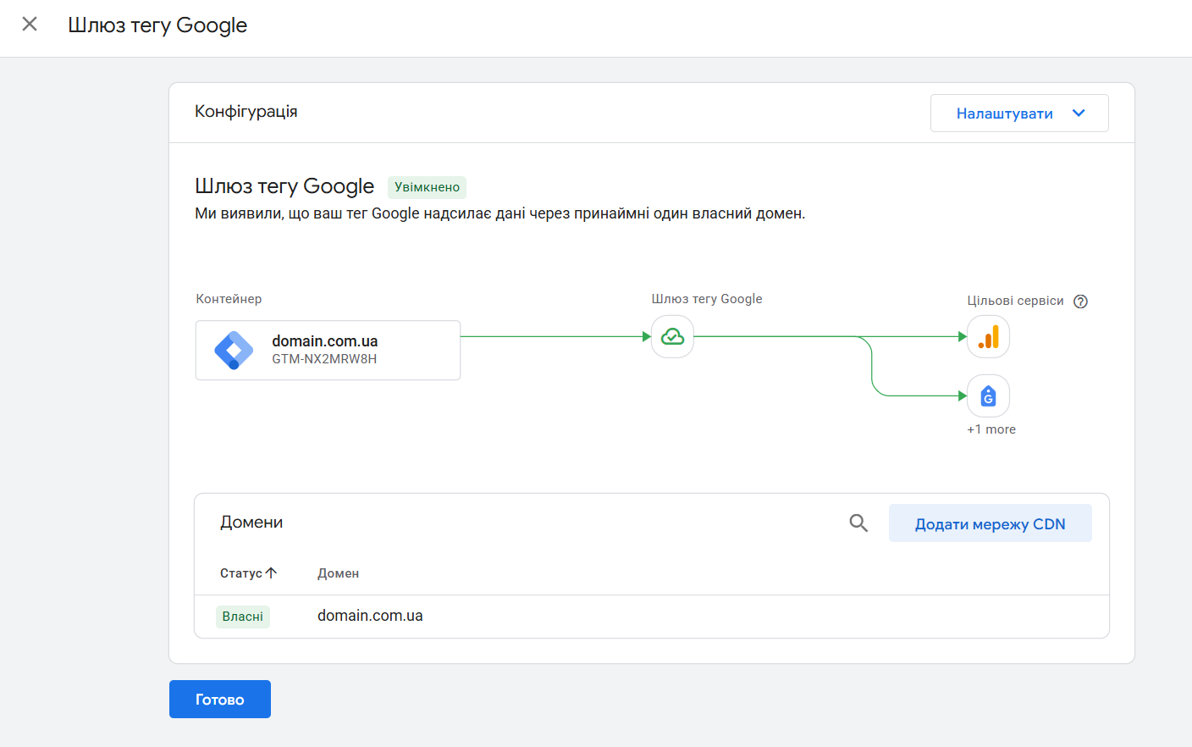Click the Готово button
Viewport: 1192px width, 747px height.
(220, 700)
